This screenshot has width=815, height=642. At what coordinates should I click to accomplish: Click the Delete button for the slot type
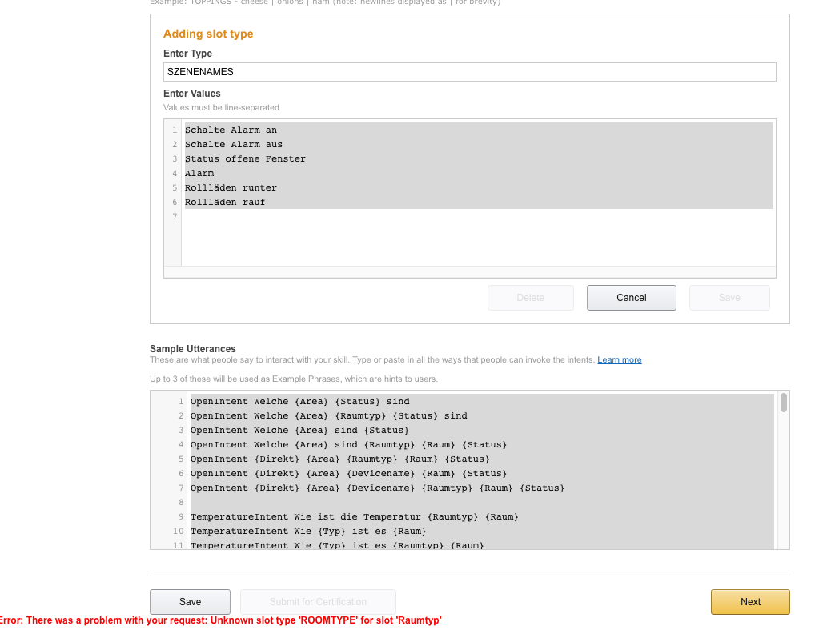click(530, 298)
